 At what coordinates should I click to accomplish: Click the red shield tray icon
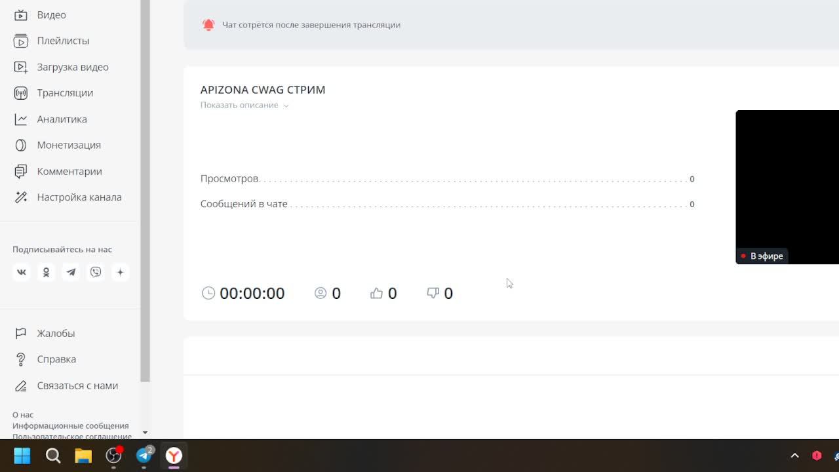pyautogui.click(x=817, y=456)
